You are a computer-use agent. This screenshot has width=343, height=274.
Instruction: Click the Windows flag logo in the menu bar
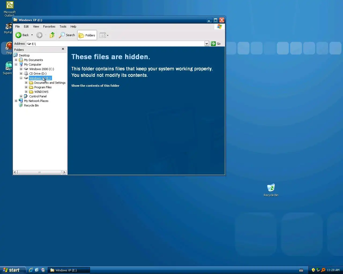[x=219, y=26]
